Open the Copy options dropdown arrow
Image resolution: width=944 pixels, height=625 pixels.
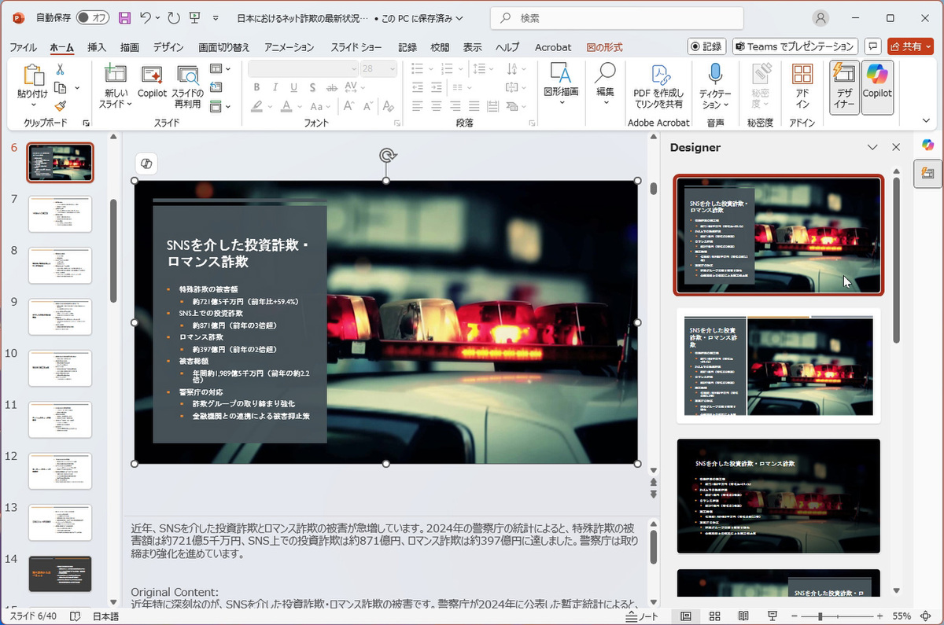click(x=76, y=88)
